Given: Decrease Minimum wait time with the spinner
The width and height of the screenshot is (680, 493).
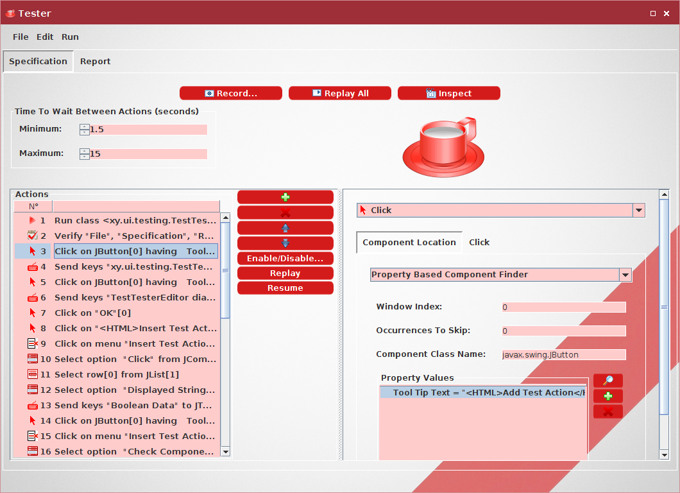Looking at the screenshot, I should pos(84,132).
